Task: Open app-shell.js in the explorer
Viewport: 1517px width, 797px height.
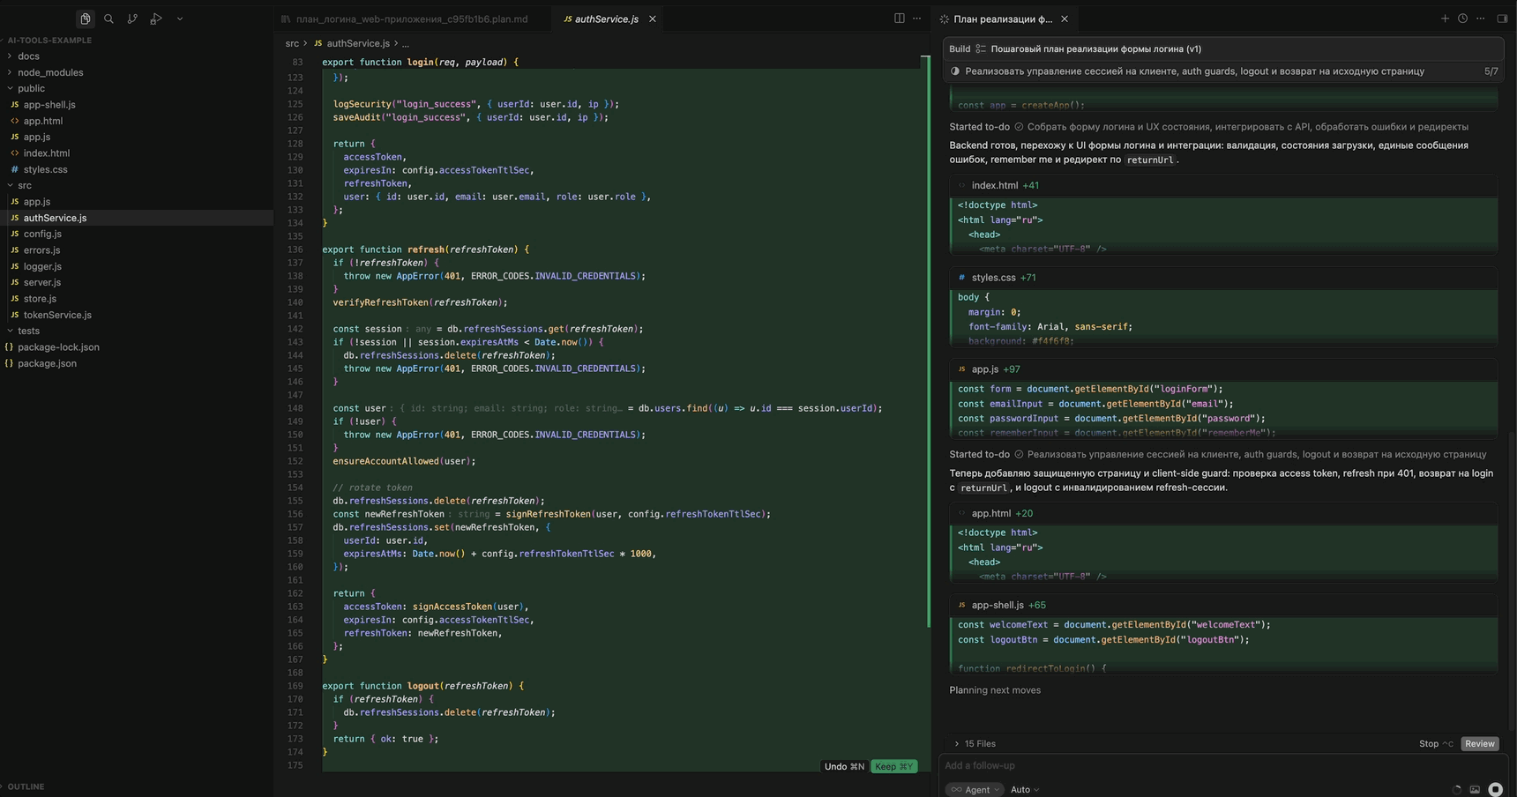Action: coord(49,105)
